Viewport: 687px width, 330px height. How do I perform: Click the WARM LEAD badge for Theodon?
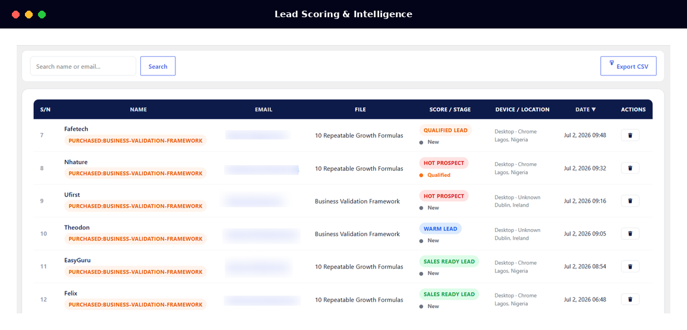coord(440,229)
